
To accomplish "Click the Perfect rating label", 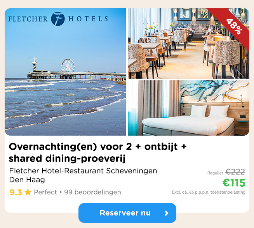I will pos(45,192).
